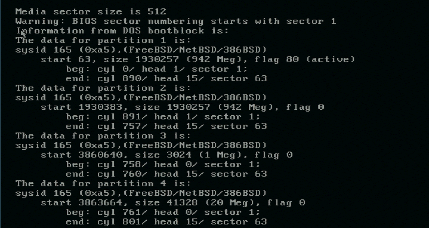Click the sysid 165 line under partition 1
429x228 pixels.
(141, 50)
